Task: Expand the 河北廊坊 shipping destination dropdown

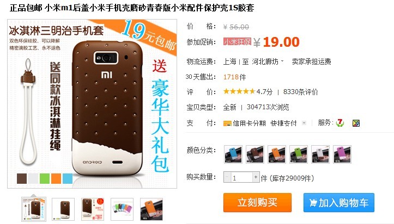Action: 268,61
